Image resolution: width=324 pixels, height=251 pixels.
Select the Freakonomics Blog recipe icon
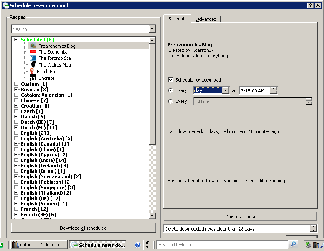pos(33,46)
